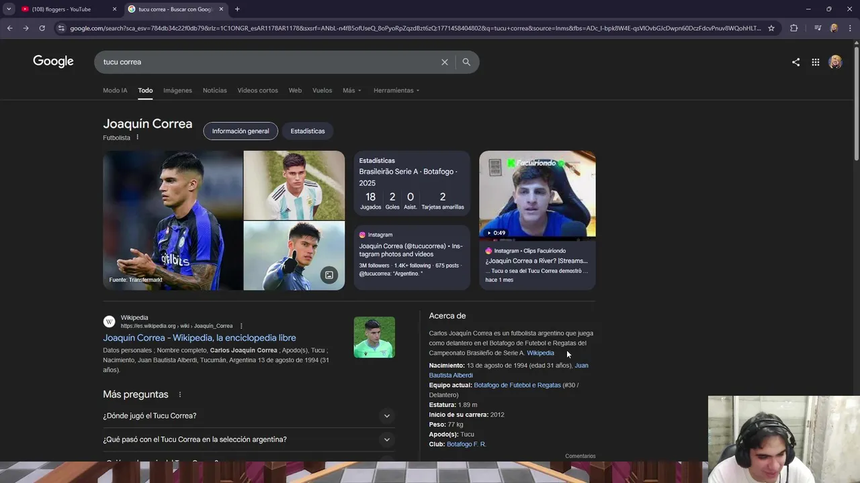860x483 pixels.
Task: Open thumbs-up photo thumbnail
Action: point(294,256)
